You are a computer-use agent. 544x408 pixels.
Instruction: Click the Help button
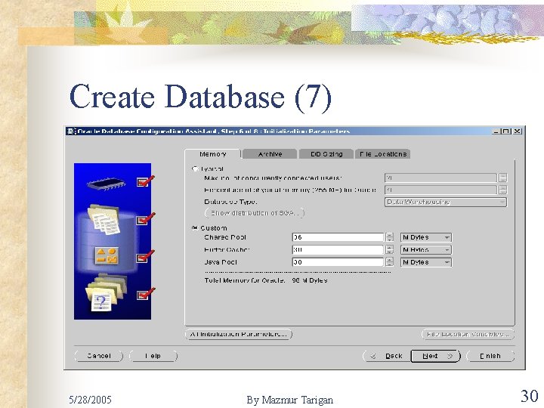(x=153, y=356)
